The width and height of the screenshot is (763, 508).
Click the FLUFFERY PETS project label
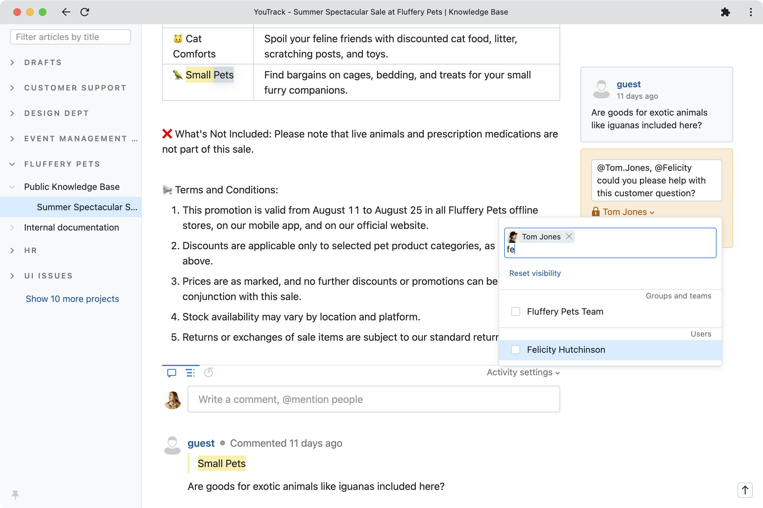[62, 164]
